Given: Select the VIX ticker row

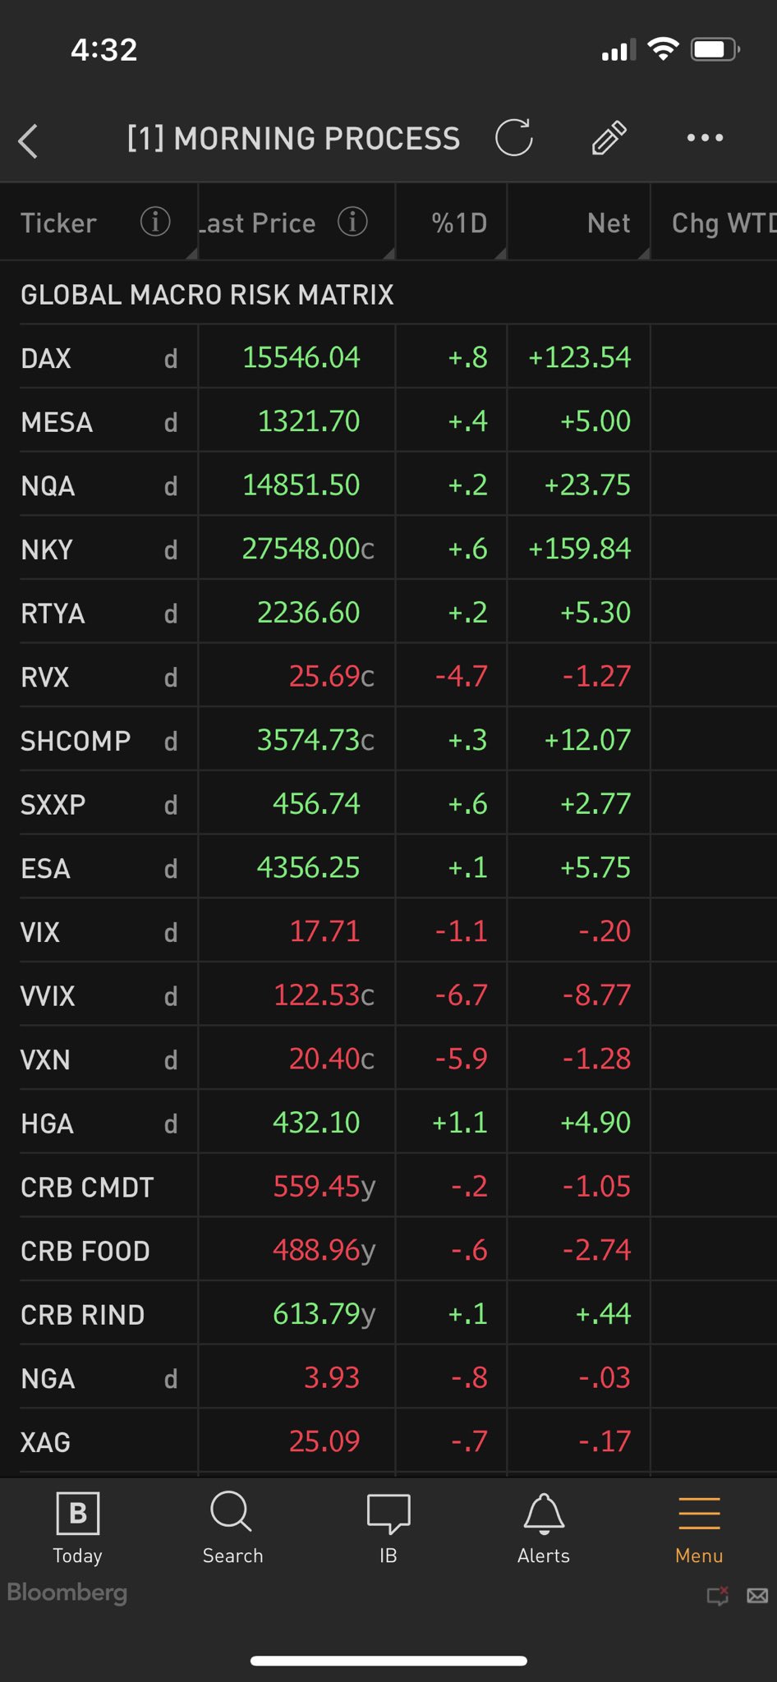Looking at the screenshot, I should pos(40,932).
